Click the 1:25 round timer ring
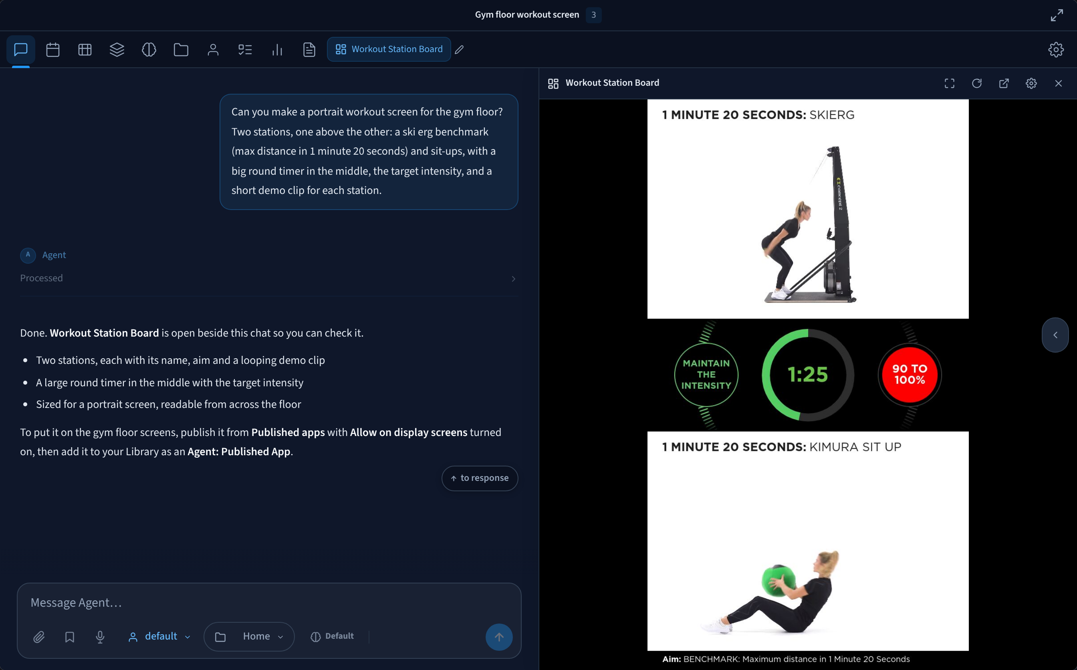This screenshot has height=670, width=1077. pyautogui.click(x=808, y=375)
